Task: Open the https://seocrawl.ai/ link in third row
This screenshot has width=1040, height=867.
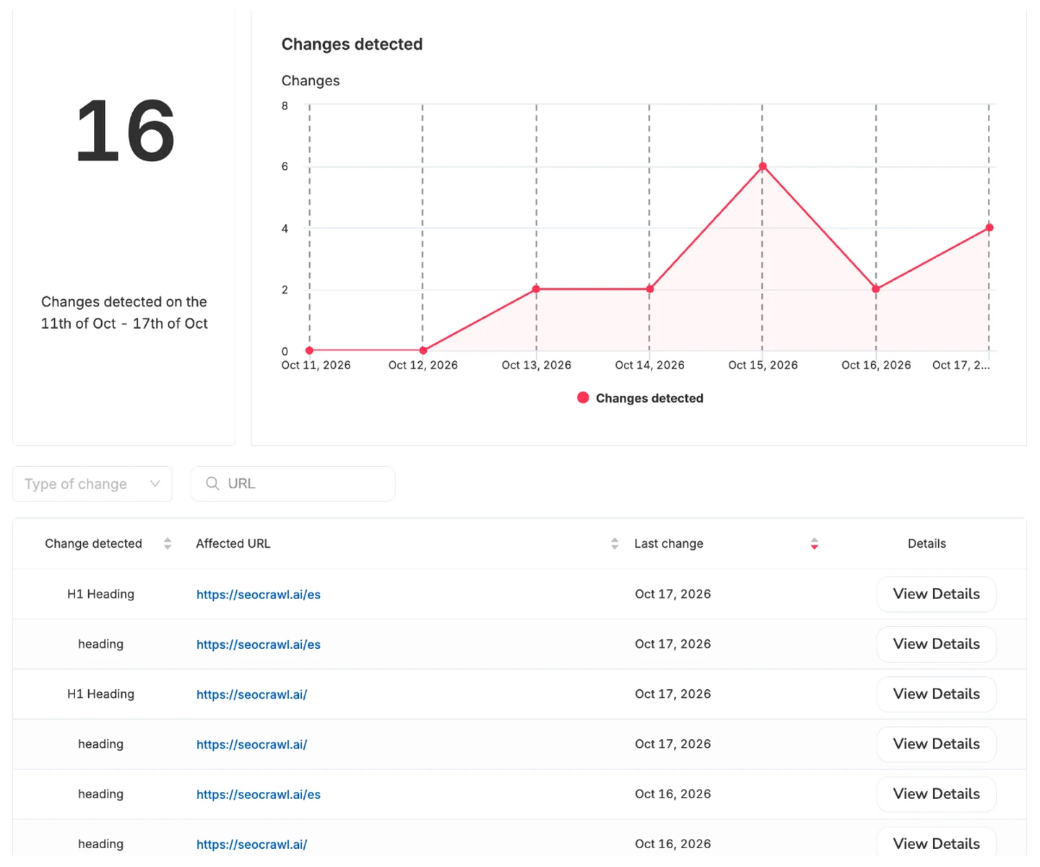Action: (251, 694)
